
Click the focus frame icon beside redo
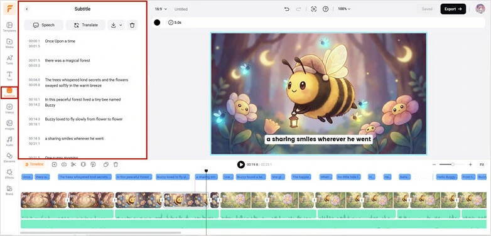314,9
